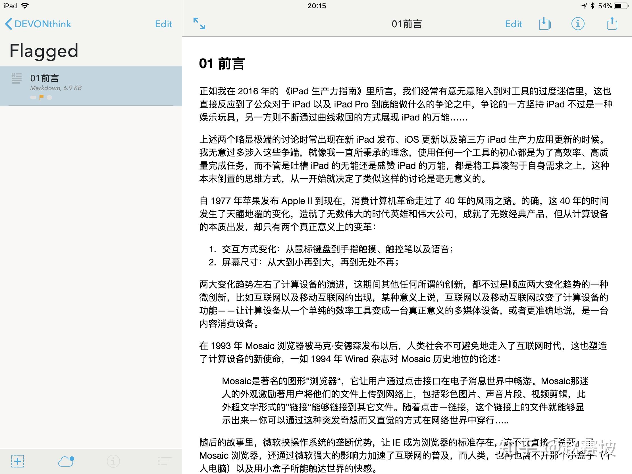
Task: Tap the dimmed list options icon in bottom bar
Action: [164, 461]
